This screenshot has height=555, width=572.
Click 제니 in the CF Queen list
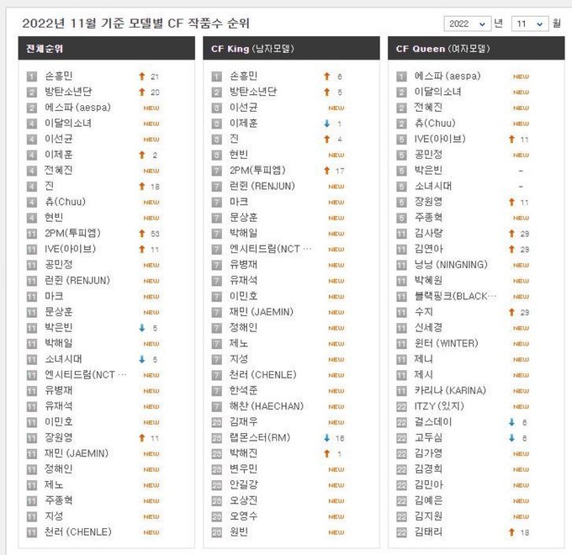(424, 359)
